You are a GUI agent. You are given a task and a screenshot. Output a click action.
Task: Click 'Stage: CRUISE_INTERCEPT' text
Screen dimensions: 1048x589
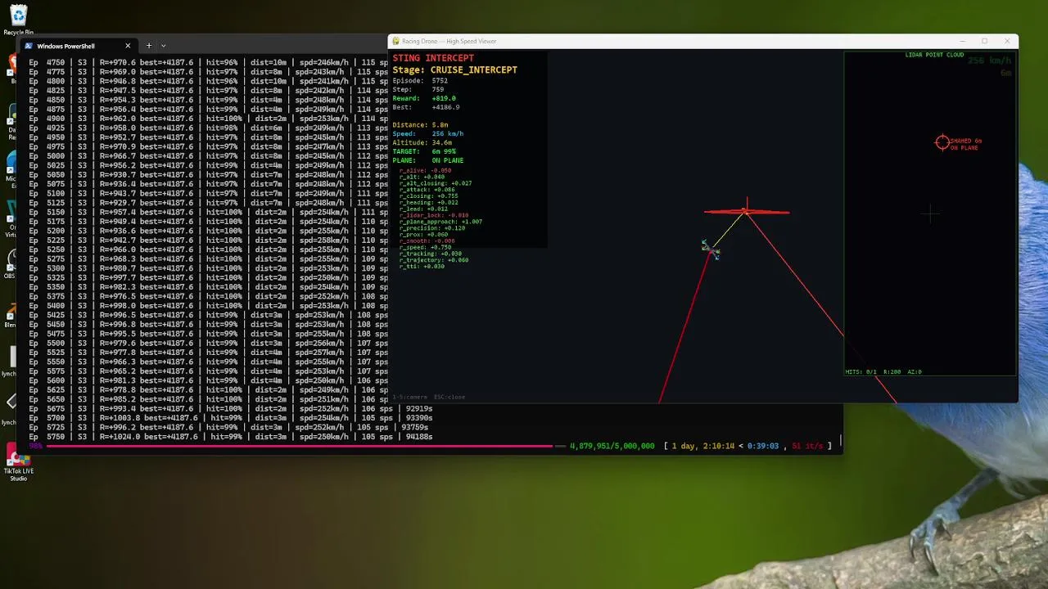tap(454, 70)
